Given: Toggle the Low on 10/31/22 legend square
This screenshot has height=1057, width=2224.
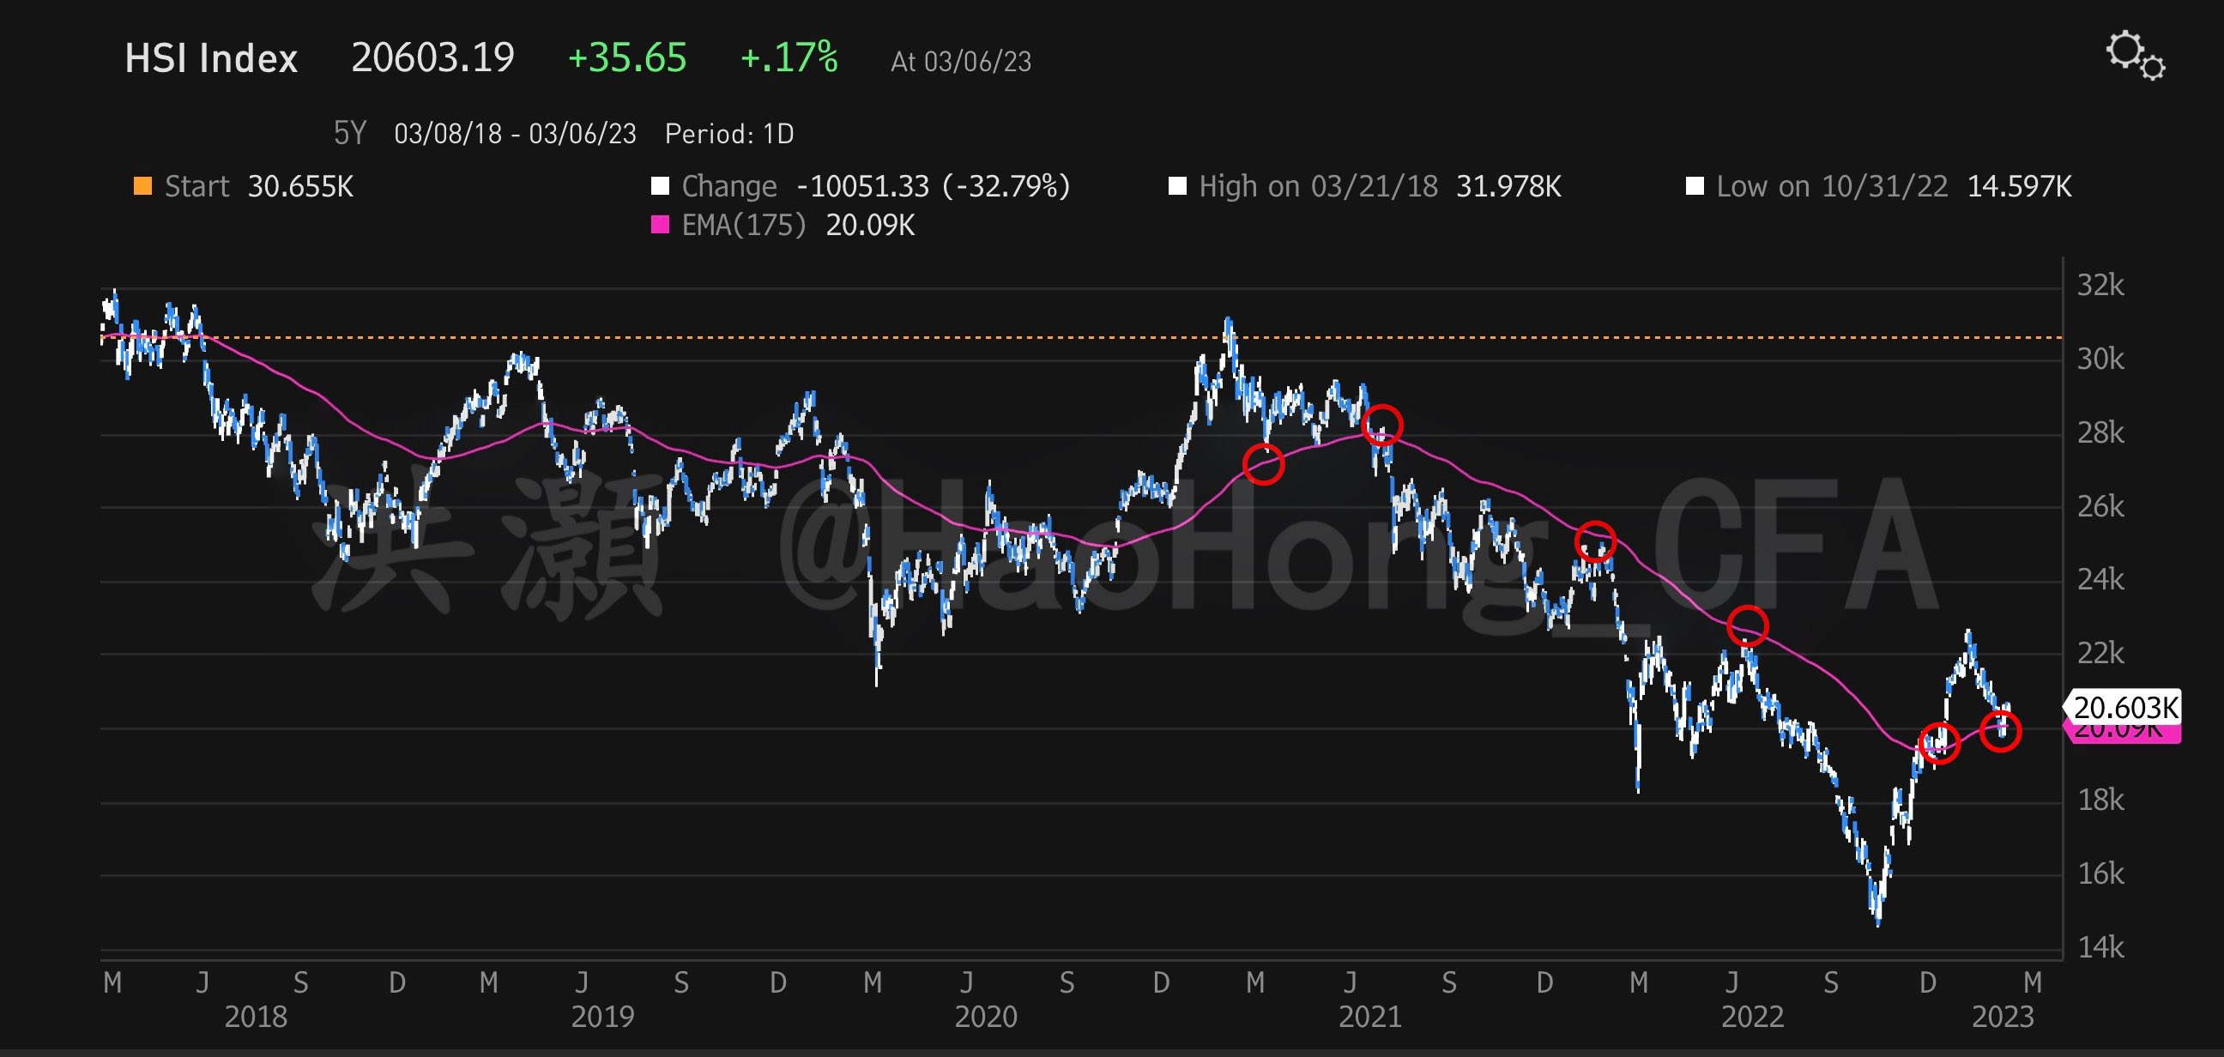Looking at the screenshot, I should (1694, 186).
